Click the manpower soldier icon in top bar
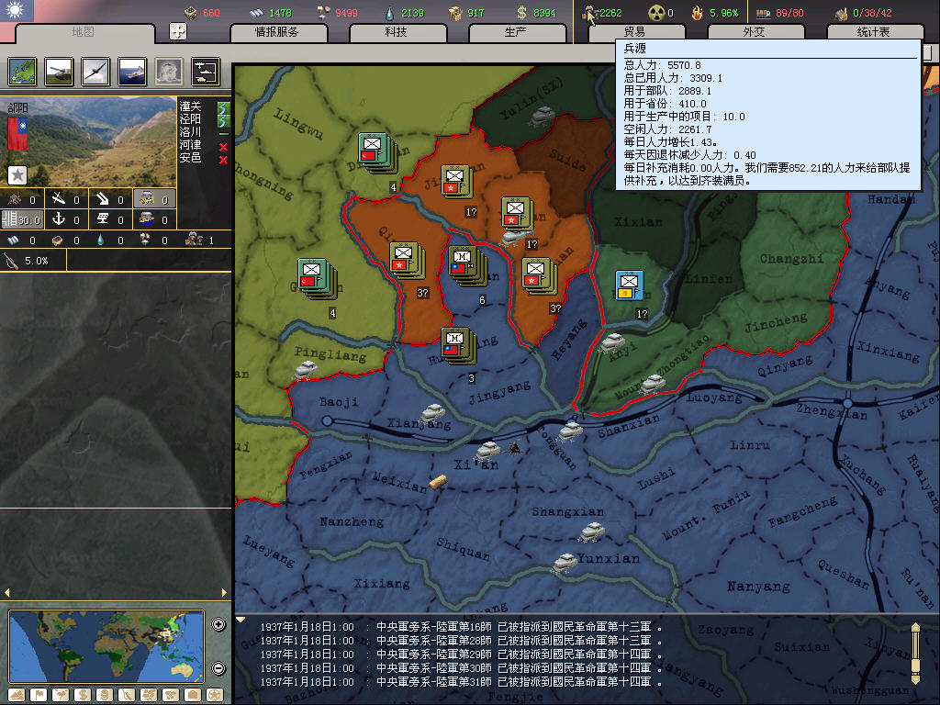Image resolution: width=940 pixels, height=705 pixels. click(590, 13)
